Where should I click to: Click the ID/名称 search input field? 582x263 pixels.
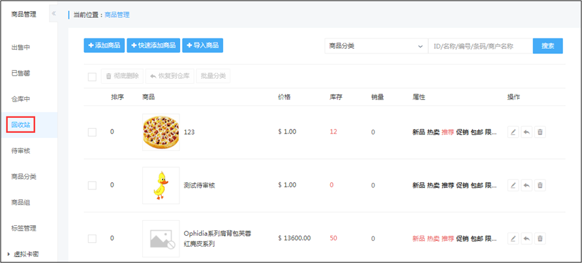tap(481, 46)
